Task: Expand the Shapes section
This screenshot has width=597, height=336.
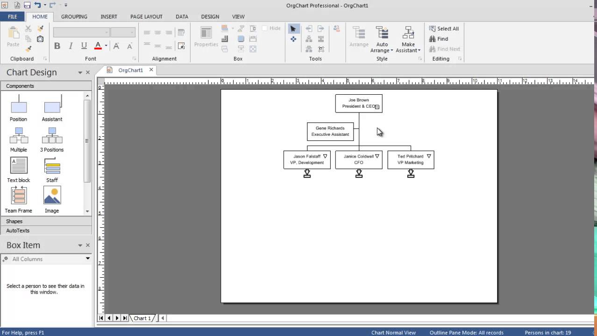Action: coord(46,221)
